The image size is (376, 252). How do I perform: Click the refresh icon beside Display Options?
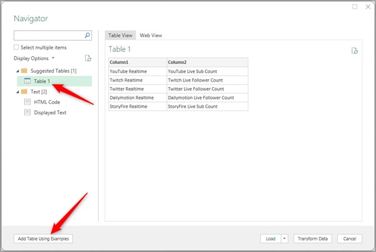coord(88,58)
